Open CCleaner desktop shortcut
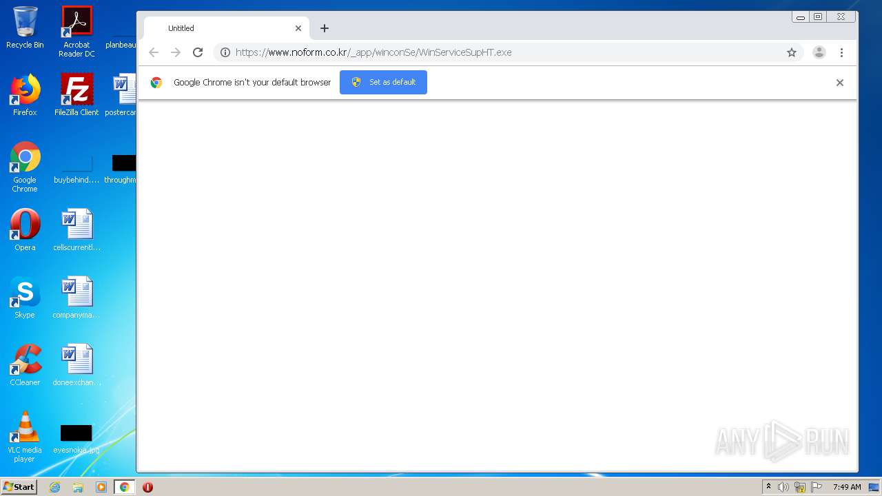882x496 pixels. (25, 365)
